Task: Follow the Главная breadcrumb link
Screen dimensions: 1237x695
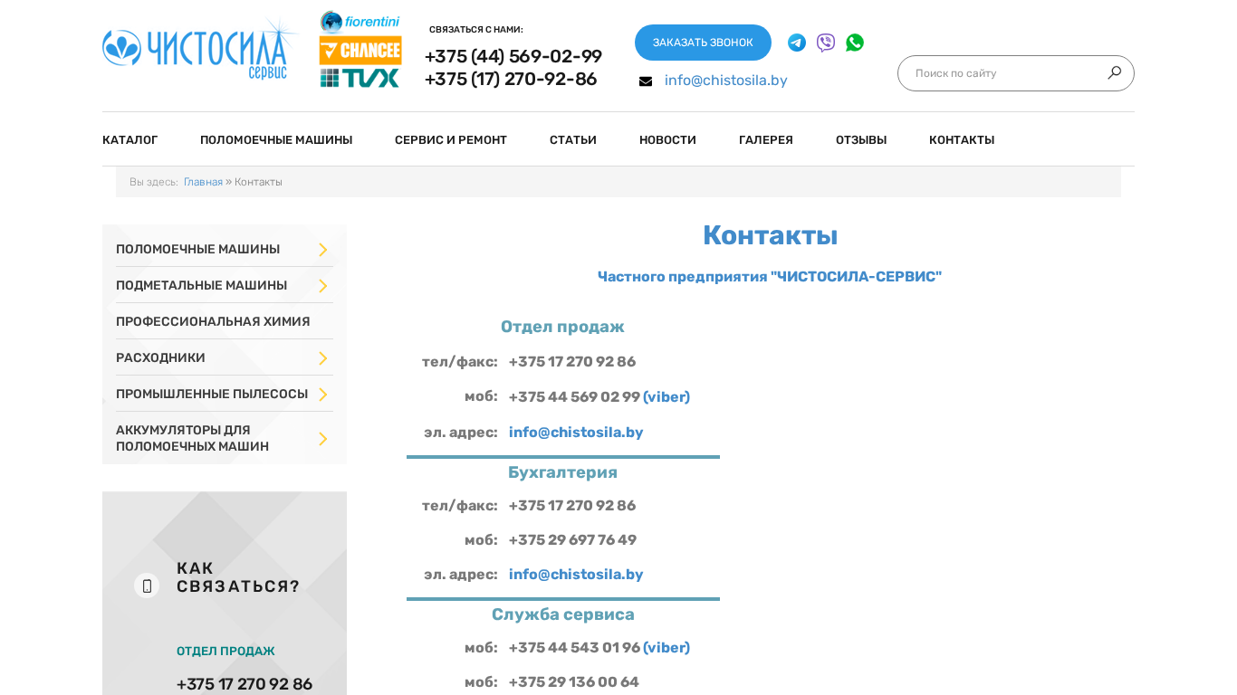Action: tap(203, 182)
